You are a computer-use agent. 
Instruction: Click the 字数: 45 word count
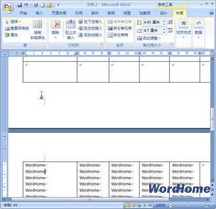pos(10,205)
